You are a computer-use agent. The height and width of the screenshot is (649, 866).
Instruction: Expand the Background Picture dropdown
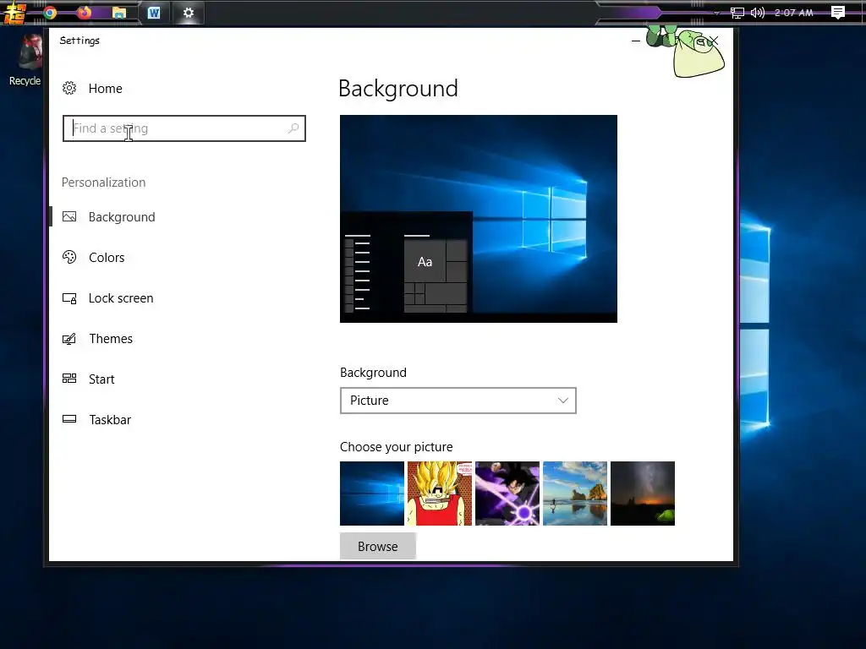click(x=458, y=401)
